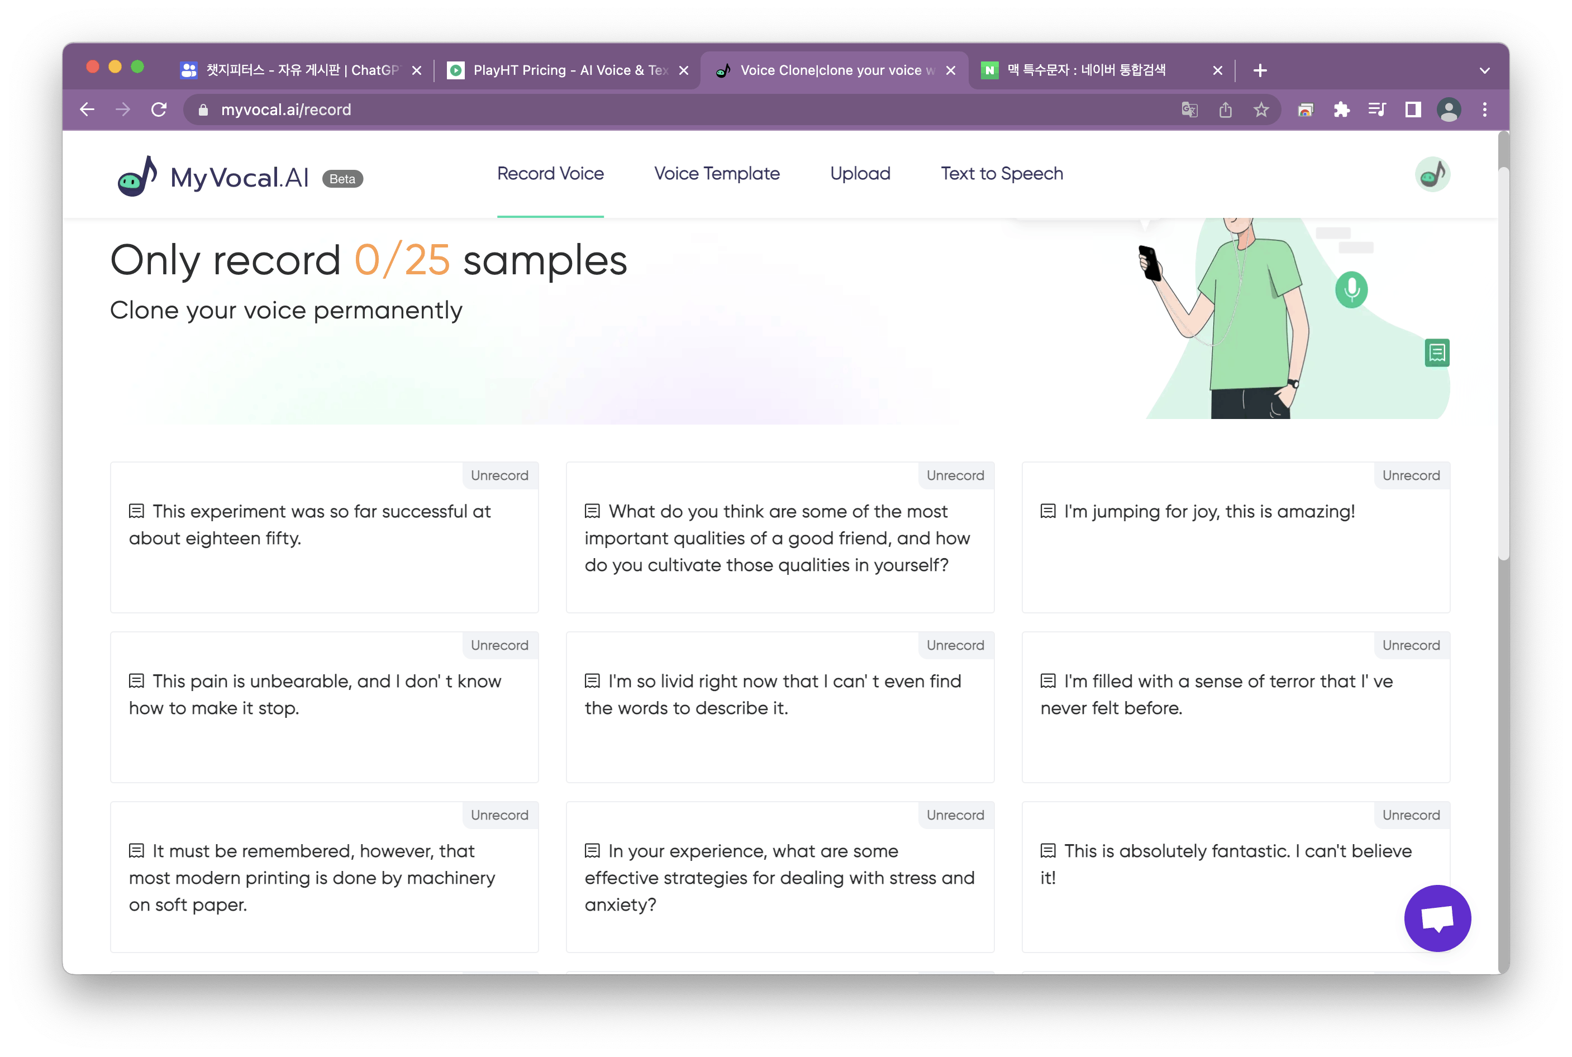Bookmark this page with star icon

point(1261,109)
